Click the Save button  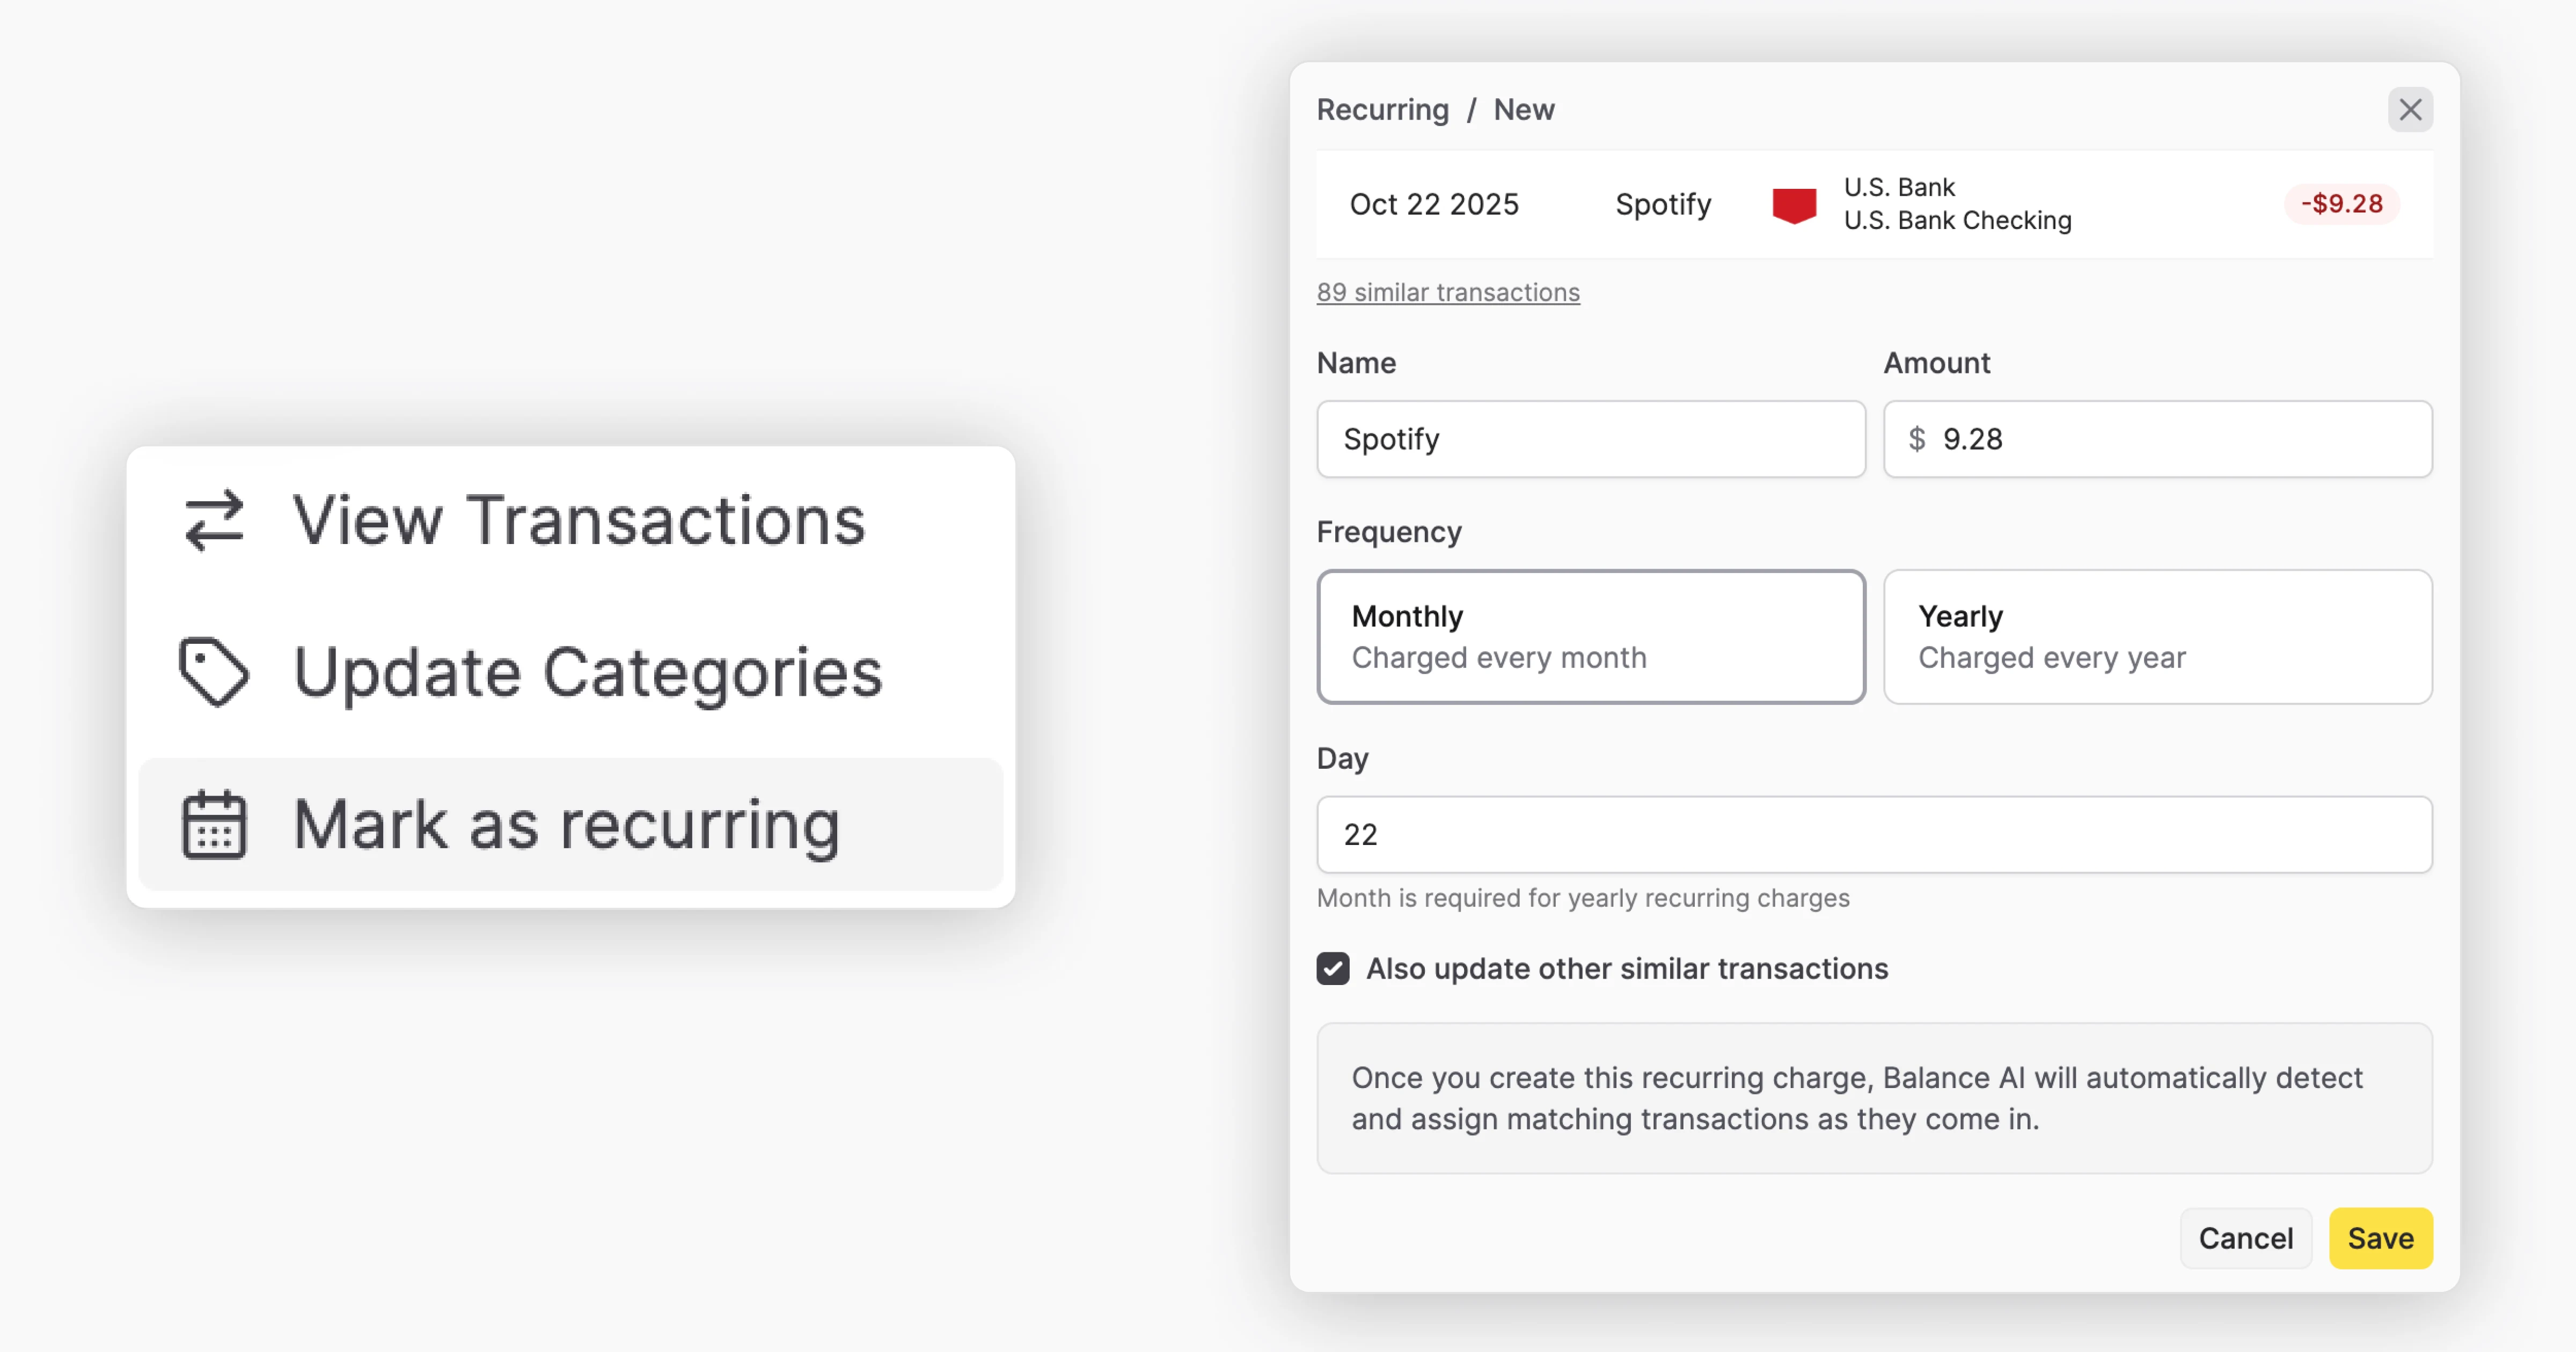(2381, 1238)
